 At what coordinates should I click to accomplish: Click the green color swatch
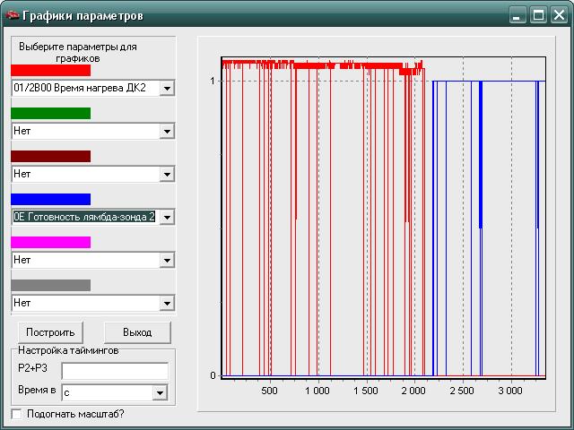coord(51,113)
